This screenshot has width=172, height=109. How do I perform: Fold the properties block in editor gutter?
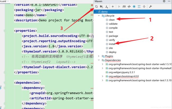5,31
